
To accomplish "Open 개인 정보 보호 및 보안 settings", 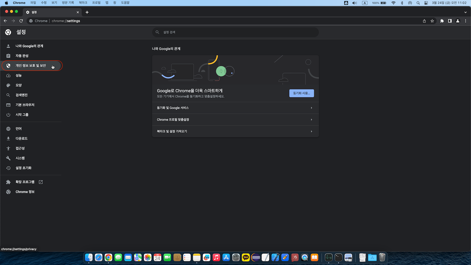I will 31,66.
